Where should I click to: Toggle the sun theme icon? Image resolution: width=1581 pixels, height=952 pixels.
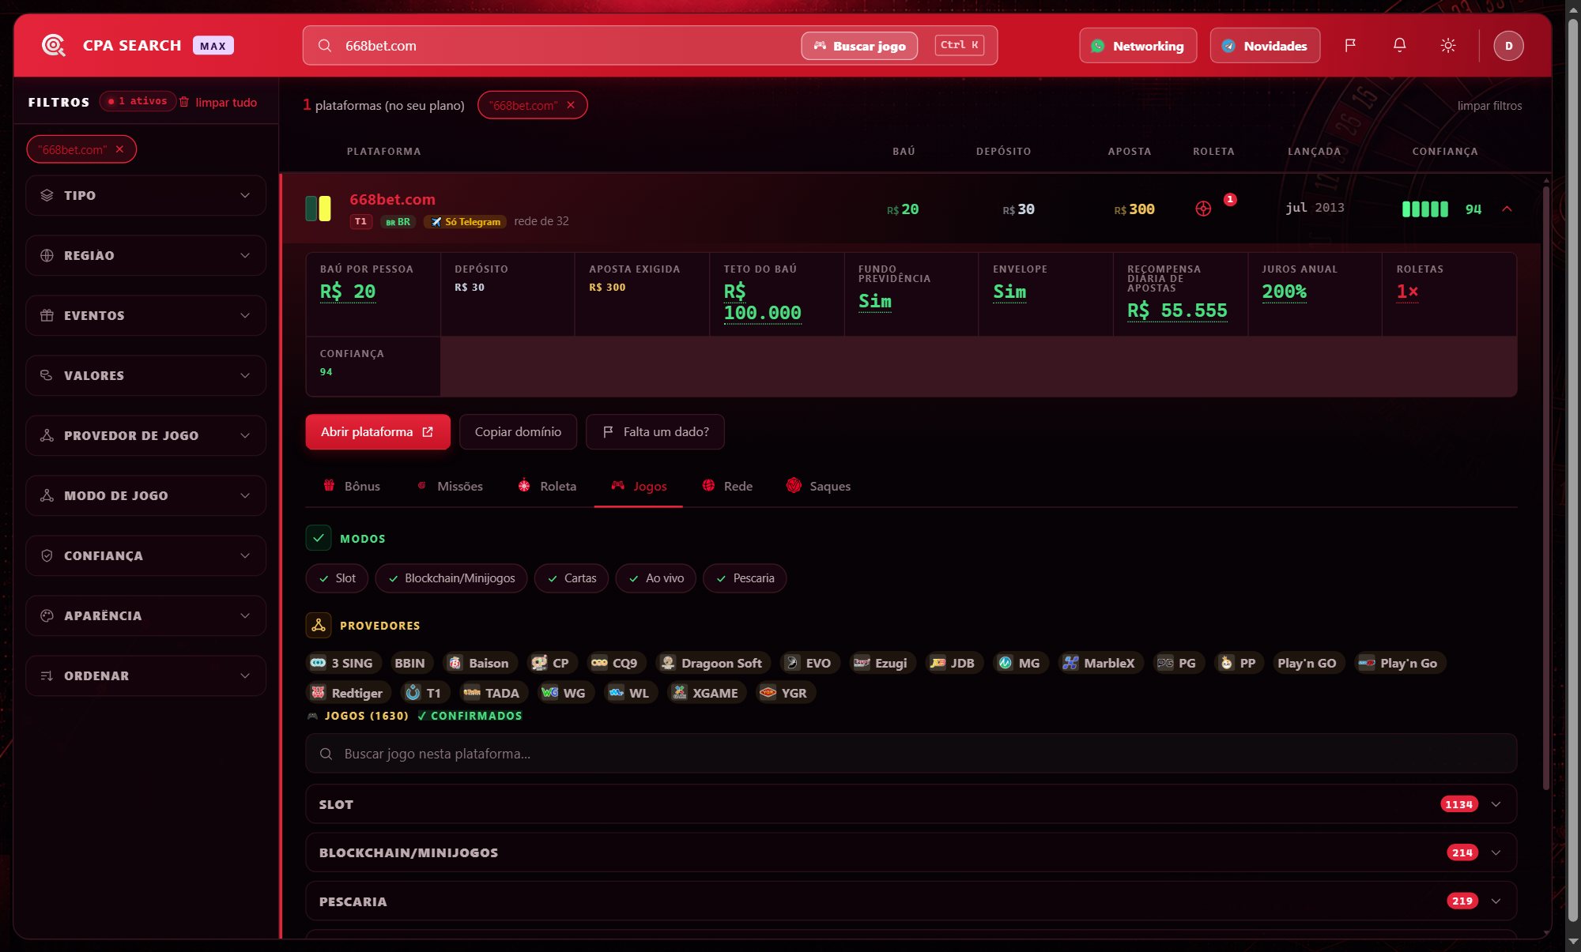click(1448, 46)
